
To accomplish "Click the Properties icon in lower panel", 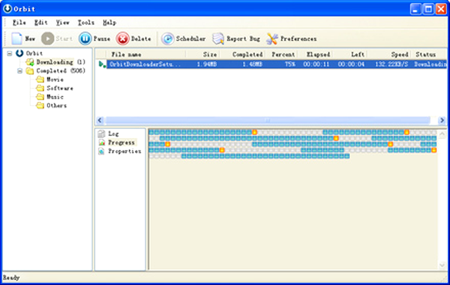I will coord(101,151).
